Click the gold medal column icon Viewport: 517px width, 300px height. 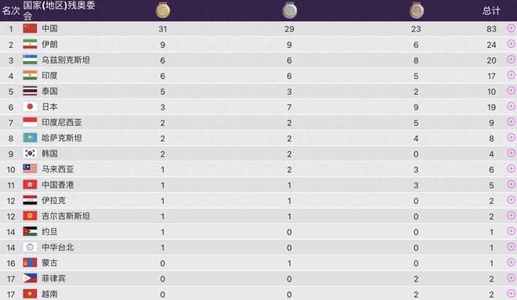(x=163, y=10)
